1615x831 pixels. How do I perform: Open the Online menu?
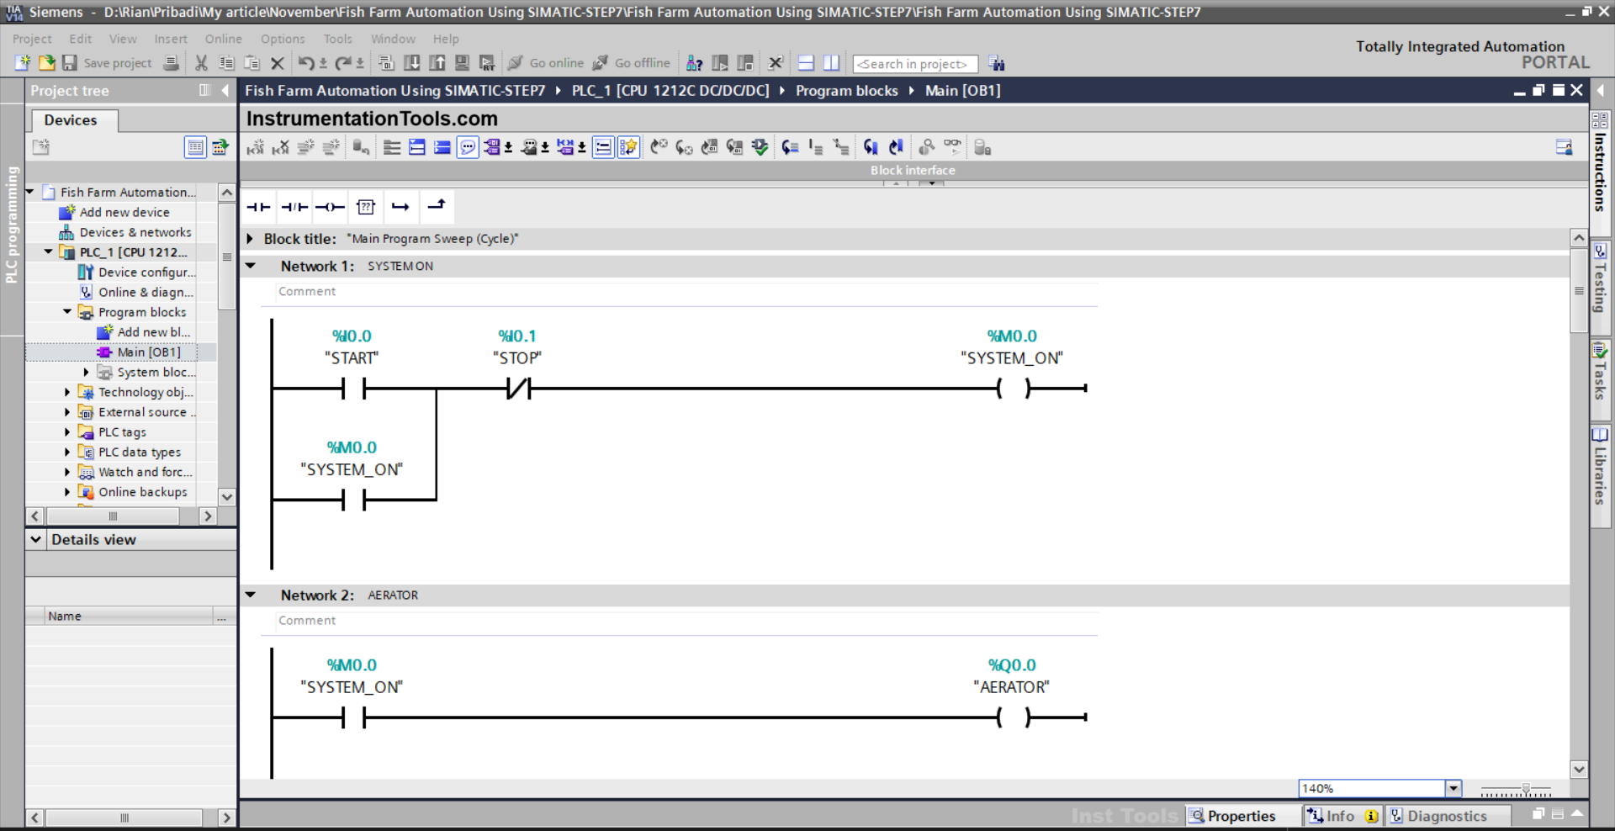[x=223, y=39]
